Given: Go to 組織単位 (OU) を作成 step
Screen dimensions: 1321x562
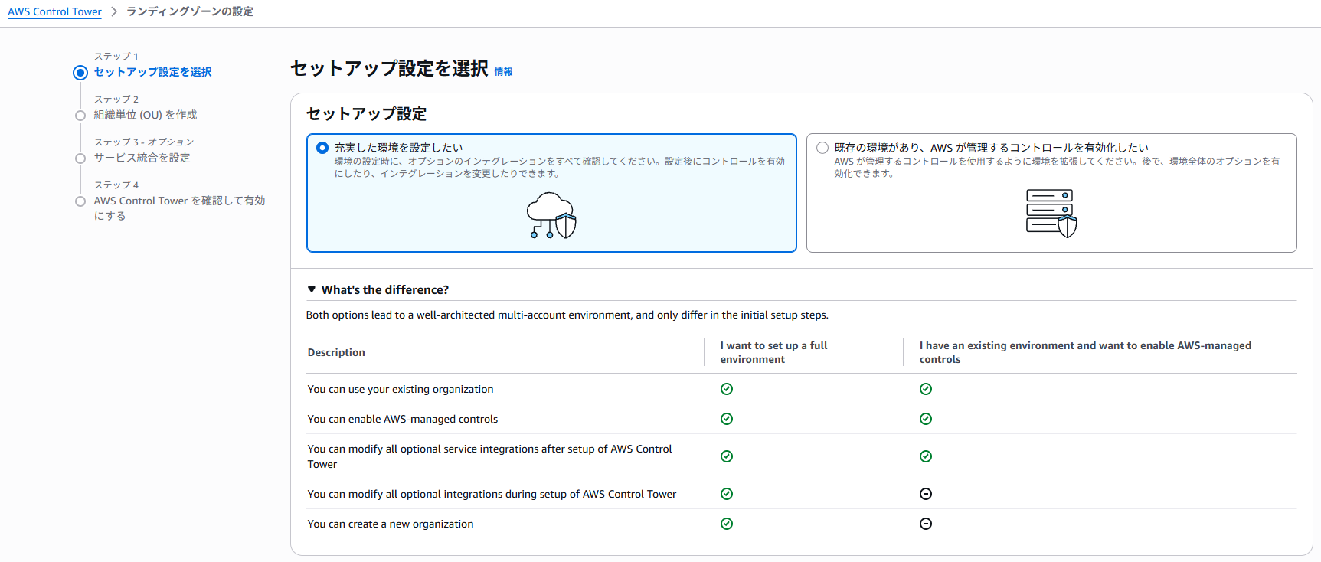Looking at the screenshot, I should click(x=146, y=115).
